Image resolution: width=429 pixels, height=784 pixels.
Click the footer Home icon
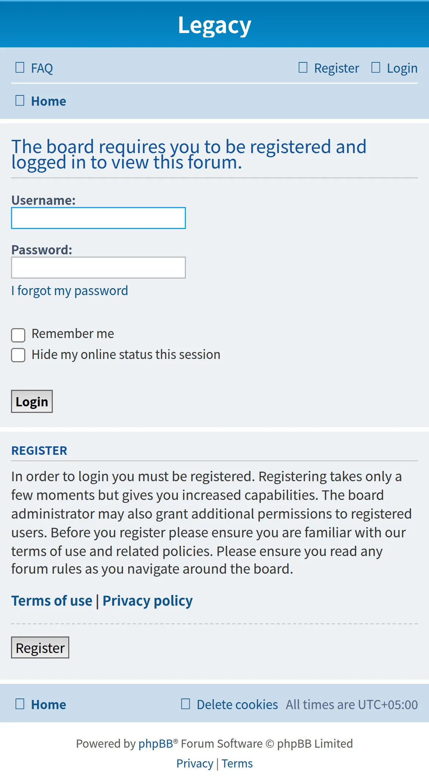[20, 704]
